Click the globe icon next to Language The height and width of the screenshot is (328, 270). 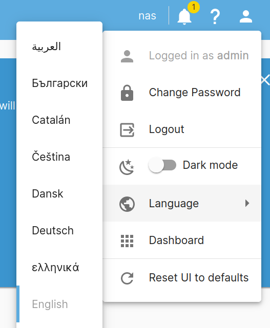click(x=127, y=204)
